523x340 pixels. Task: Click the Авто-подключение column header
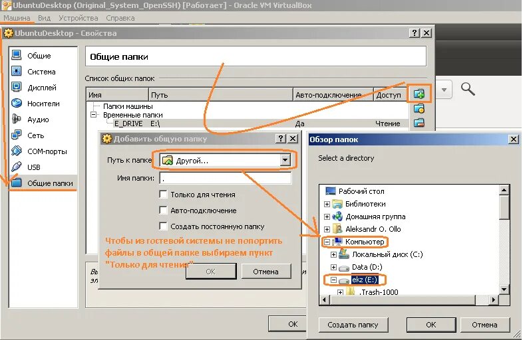click(x=333, y=95)
